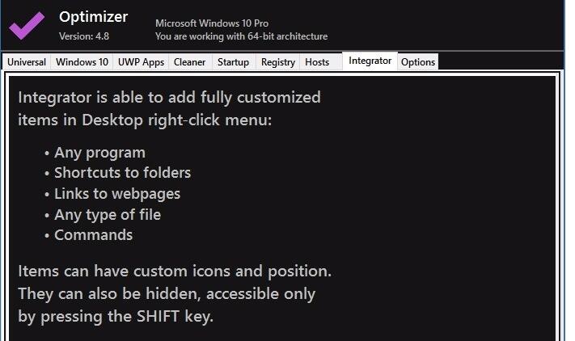Viewport: 575px width, 341px height.
Task: Select the Hosts tab
Action: click(x=317, y=62)
